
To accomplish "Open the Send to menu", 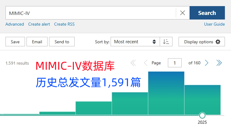I will point(62,42).
